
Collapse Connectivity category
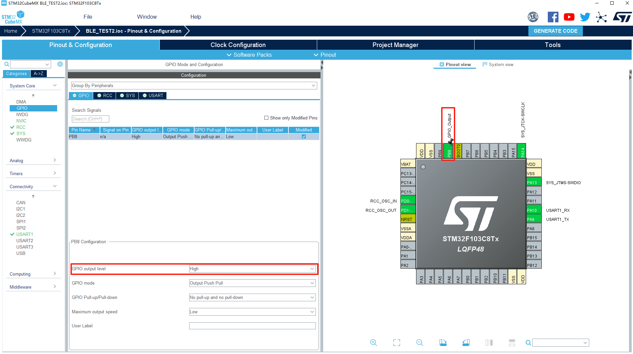click(33, 187)
